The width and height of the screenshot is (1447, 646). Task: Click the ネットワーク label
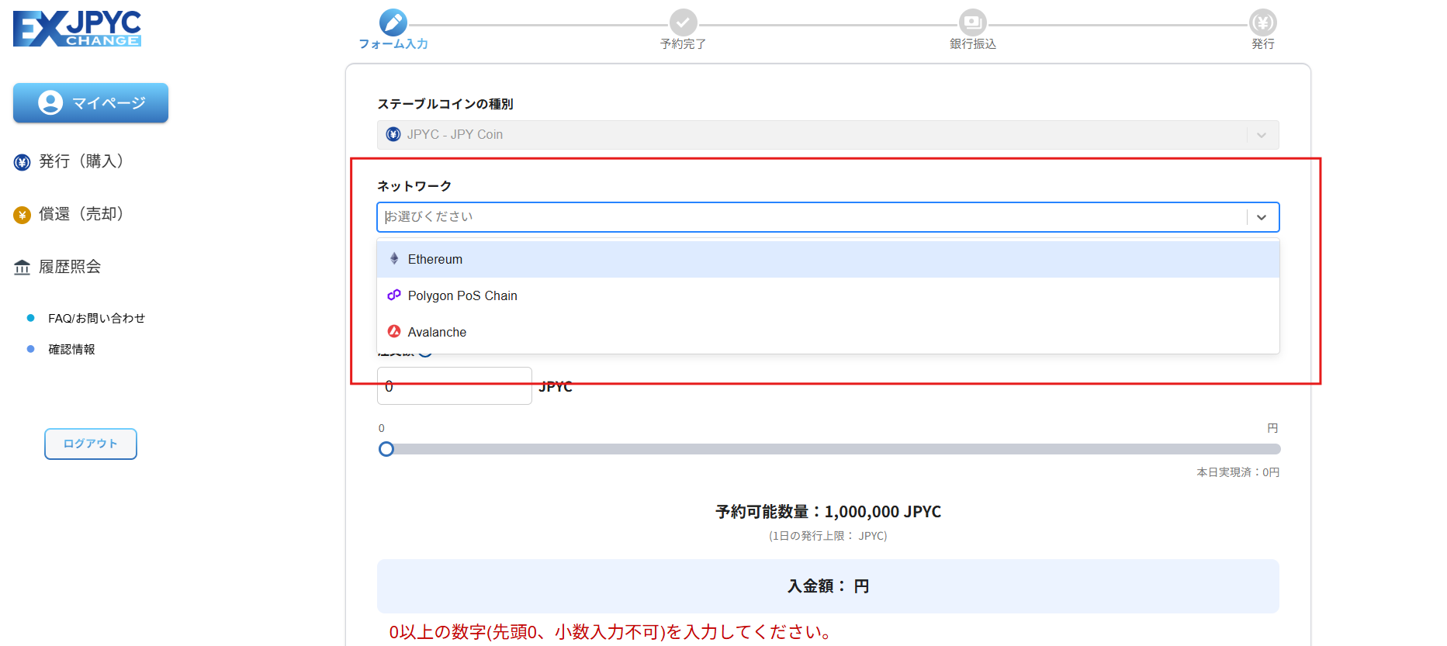tap(414, 186)
